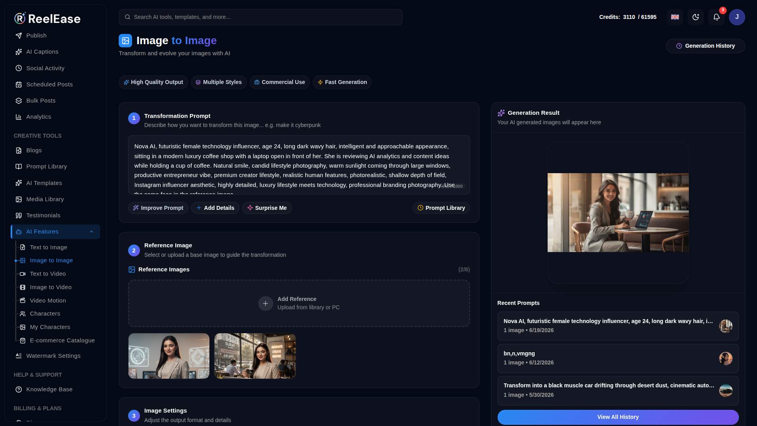This screenshot has width=757, height=426.
Task: Click the Multiple Styles tag
Action: pos(219,82)
